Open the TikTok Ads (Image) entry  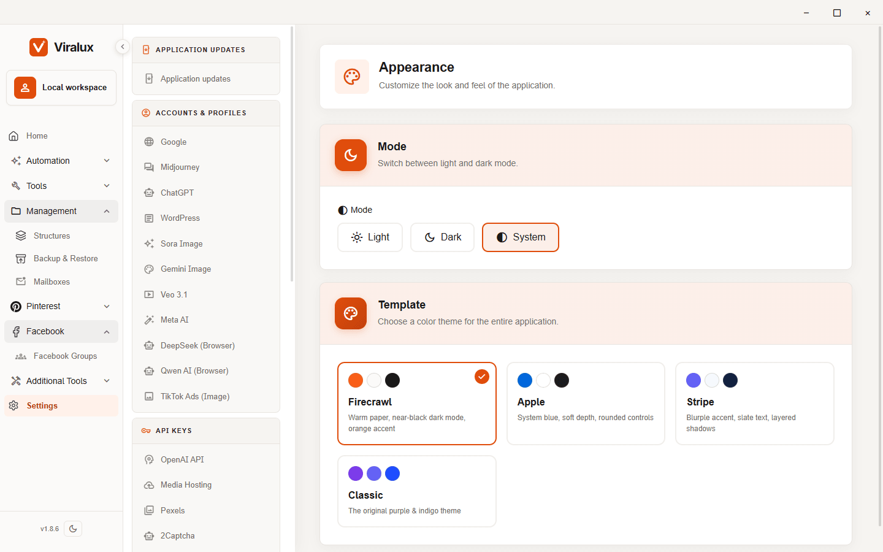[206, 396]
